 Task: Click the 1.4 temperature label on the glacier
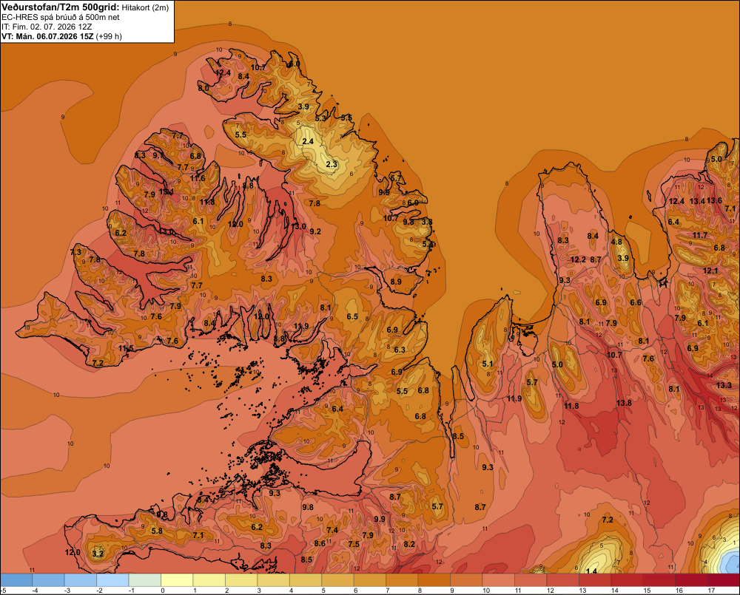(x=591, y=571)
